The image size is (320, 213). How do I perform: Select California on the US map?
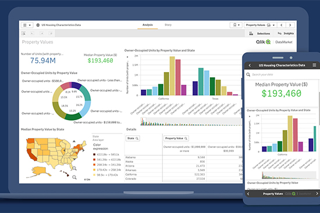(x=31, y=154)
